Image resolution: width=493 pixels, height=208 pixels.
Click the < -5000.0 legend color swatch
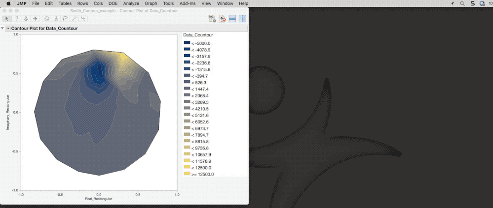coord(187,43)
